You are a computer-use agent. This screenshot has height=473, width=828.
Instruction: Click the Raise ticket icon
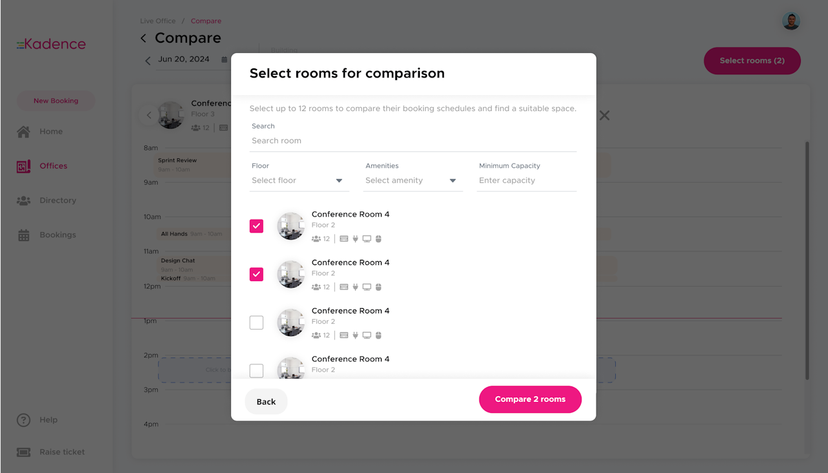(x=23, y=452)
